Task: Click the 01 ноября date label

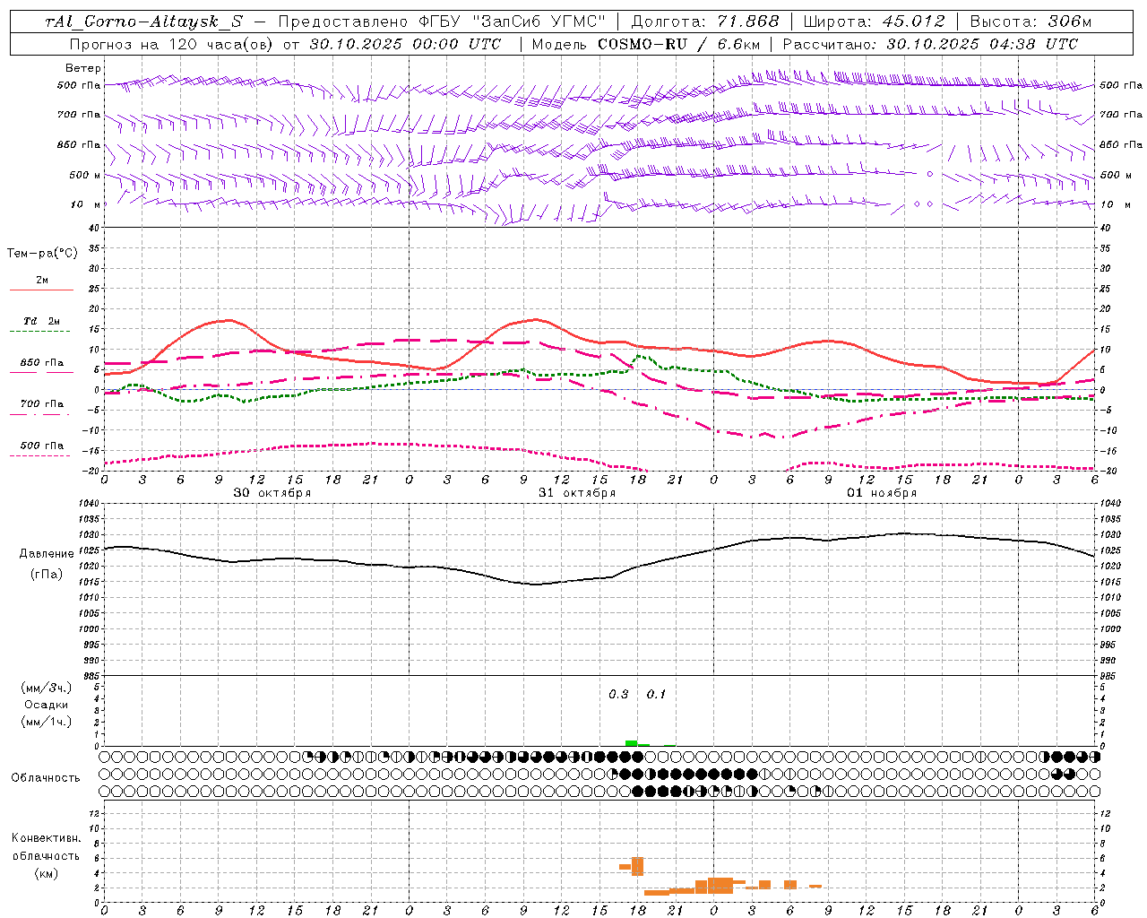Action: [x=882, y=493]
